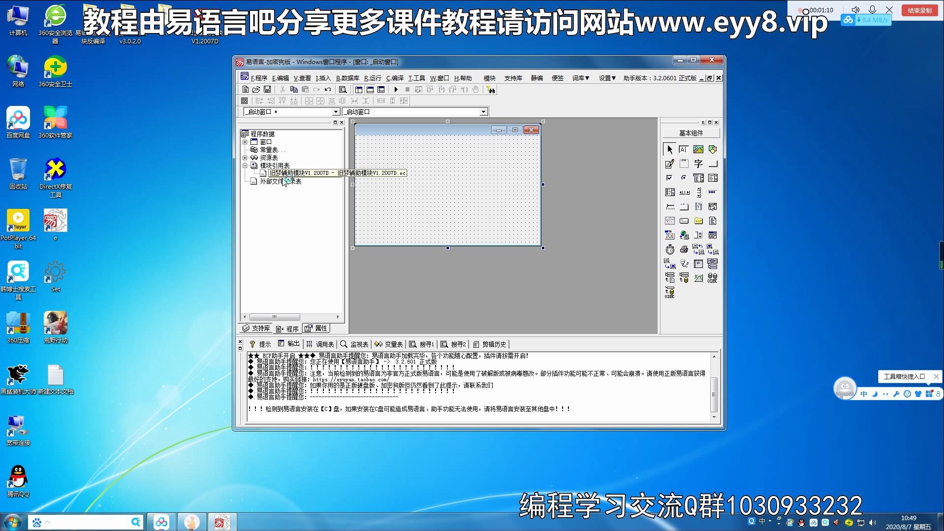
Task: Click the Find magnifier toolbar icon
Action: pos(343,90)
